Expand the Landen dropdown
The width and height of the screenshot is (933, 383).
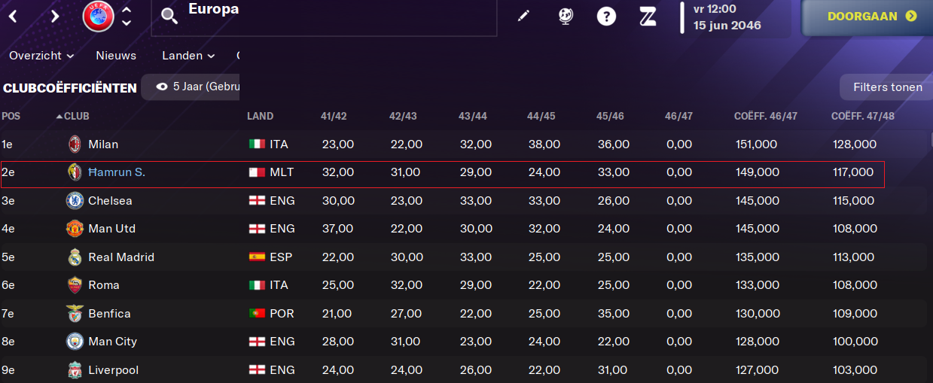coord(188,55)
